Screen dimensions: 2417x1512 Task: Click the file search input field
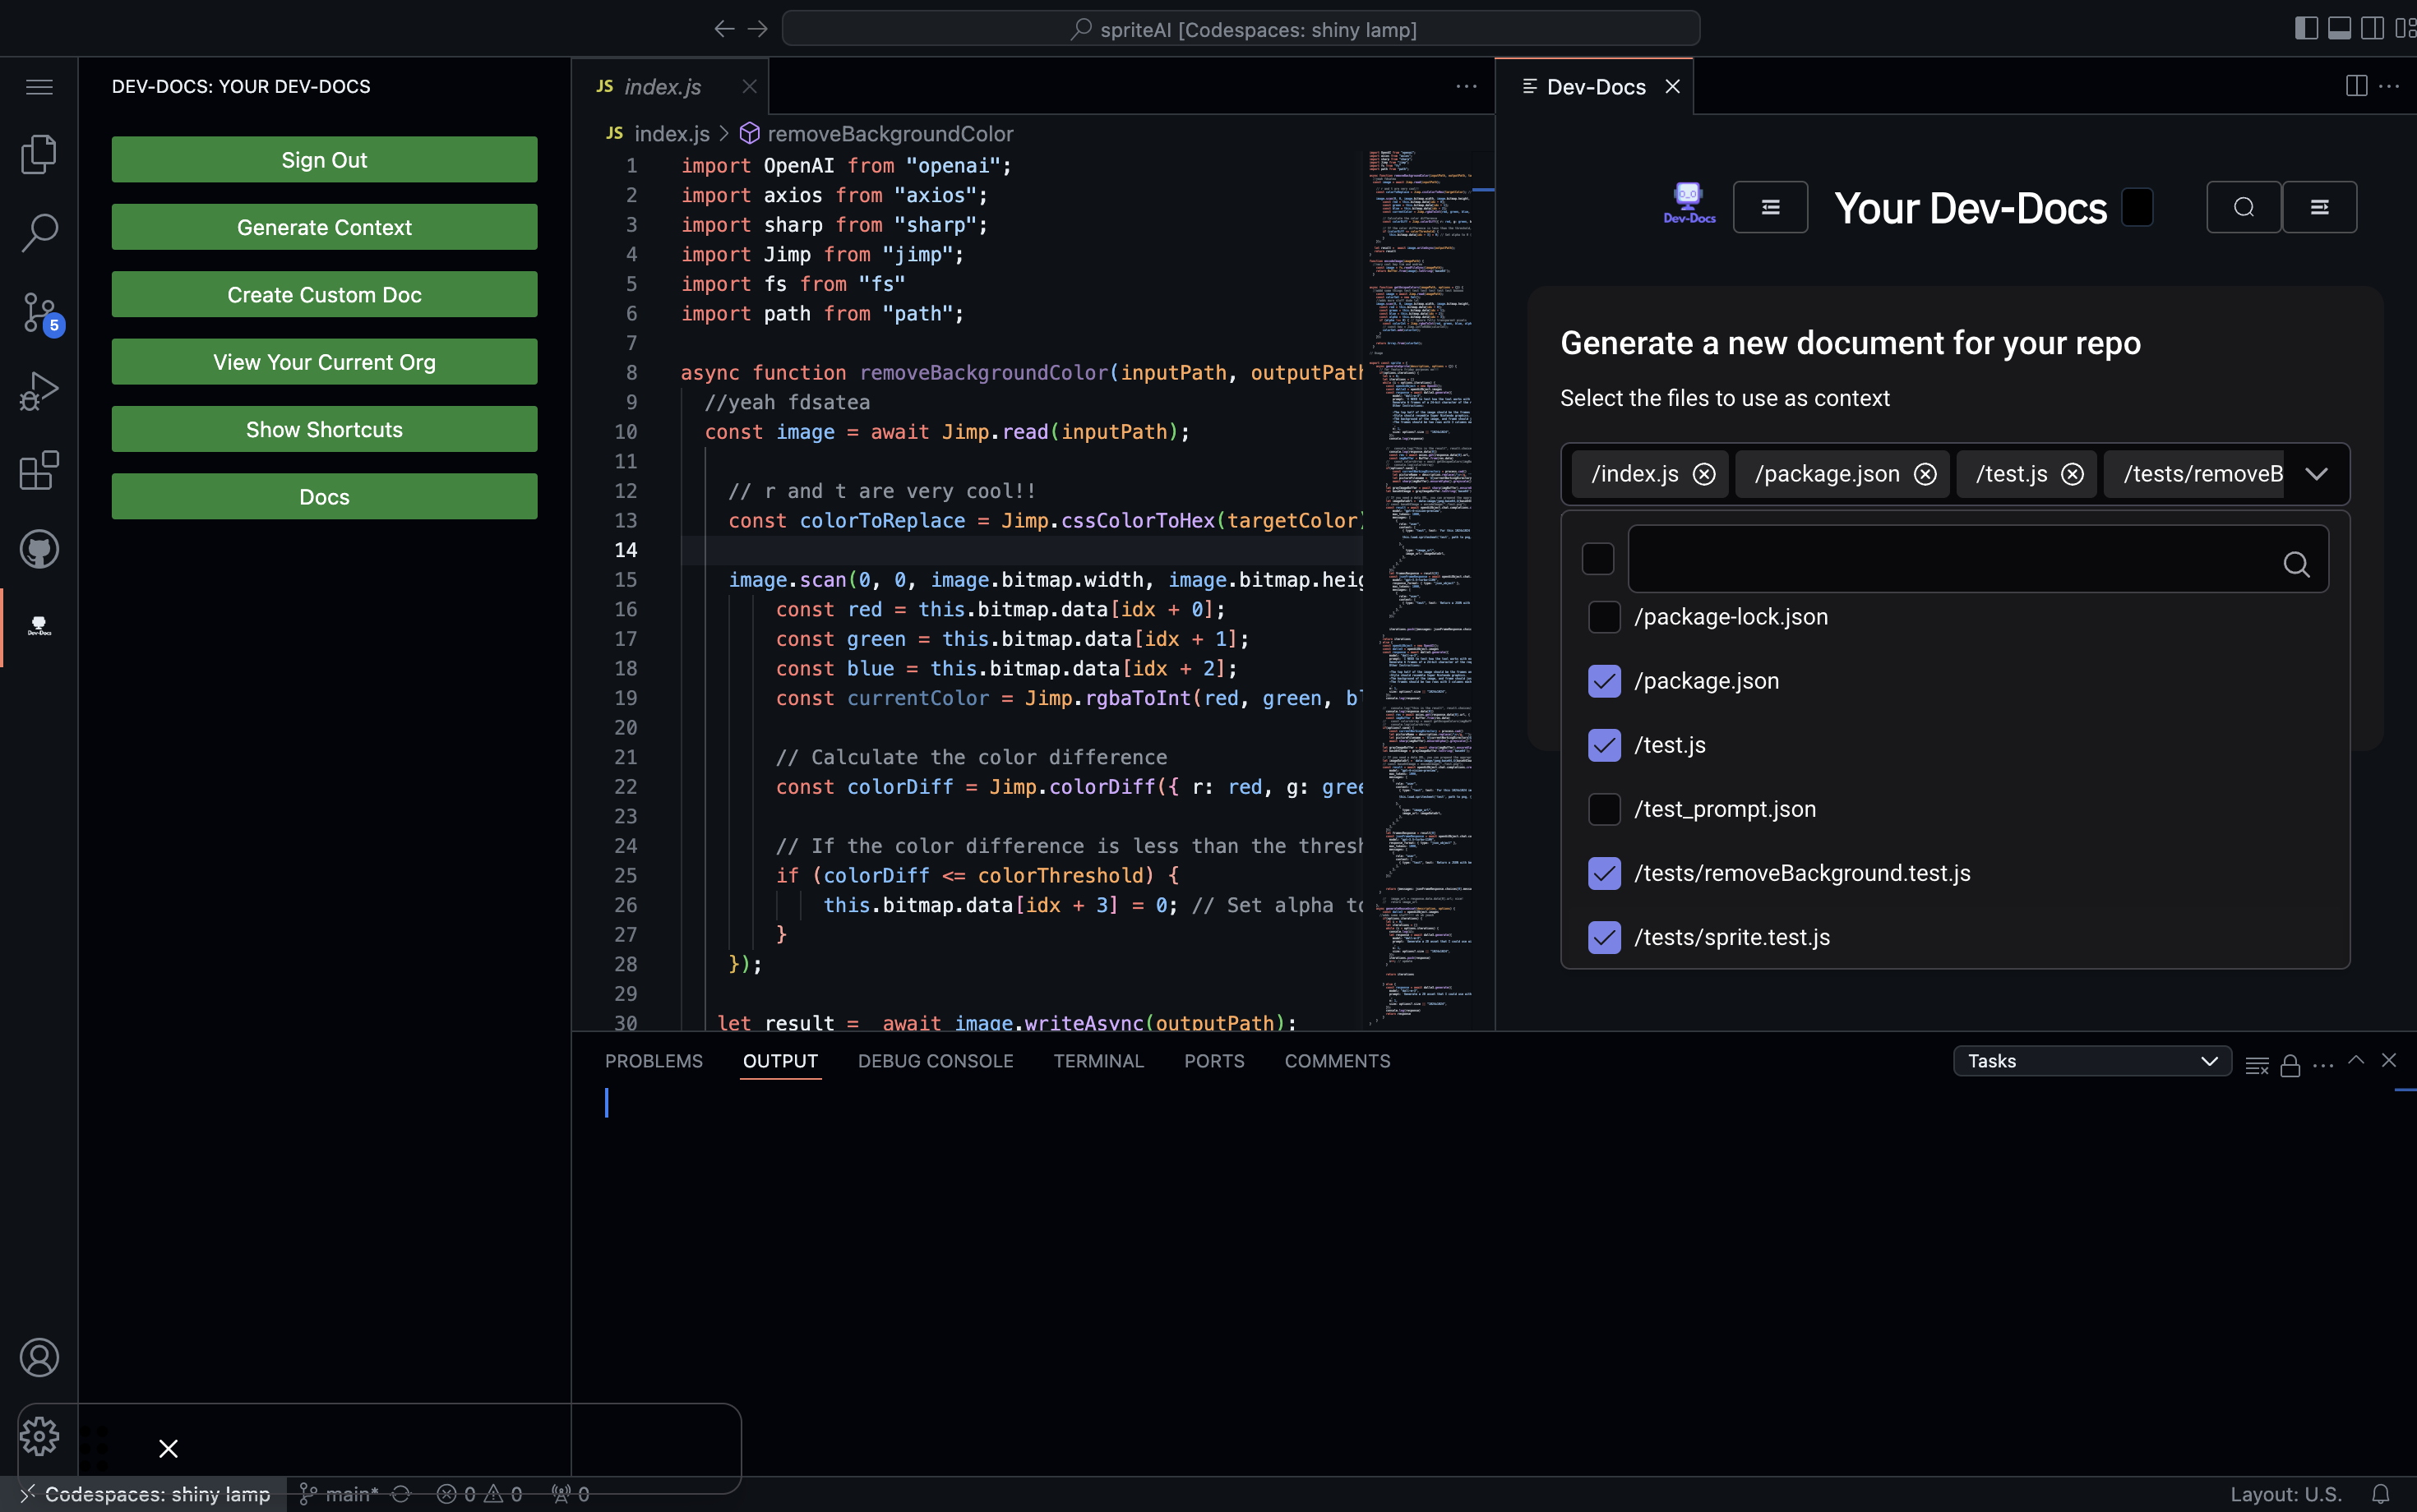point(1951,560)
